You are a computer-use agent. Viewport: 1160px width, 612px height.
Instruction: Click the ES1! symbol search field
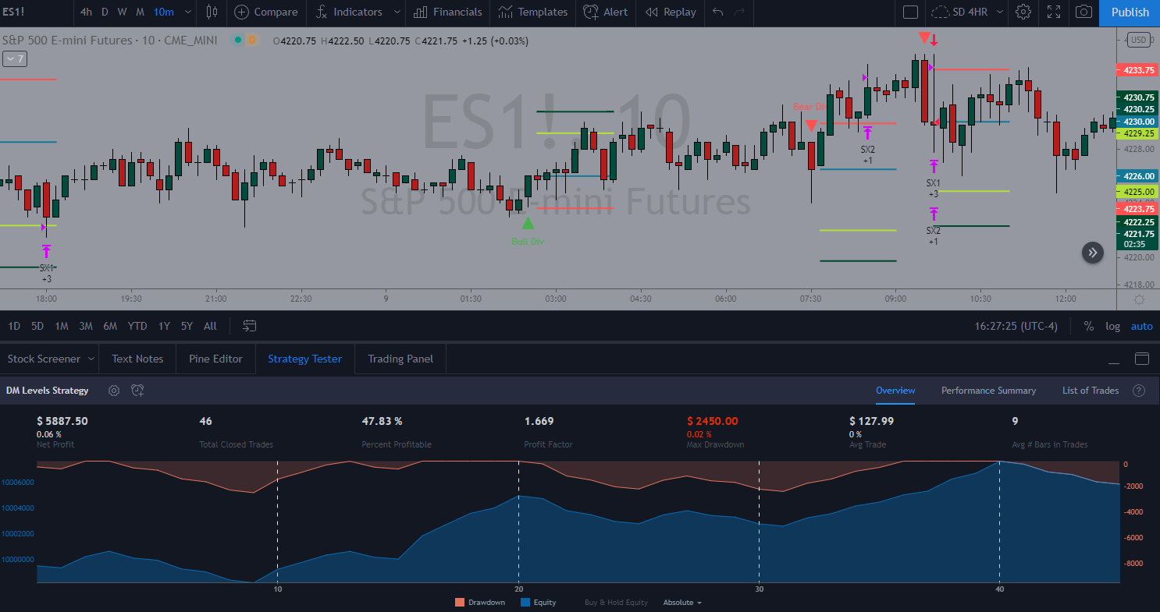point(37,12)
